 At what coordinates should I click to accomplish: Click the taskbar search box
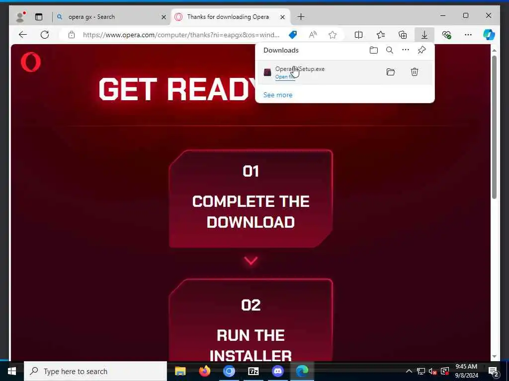pyautogui.click(x=95, y=371)
